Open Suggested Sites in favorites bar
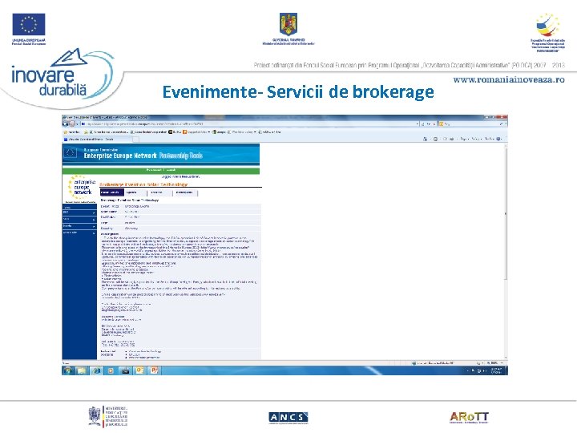Image resolution: width=577 pixels, height=433 pixels. (x=196, y=132)
